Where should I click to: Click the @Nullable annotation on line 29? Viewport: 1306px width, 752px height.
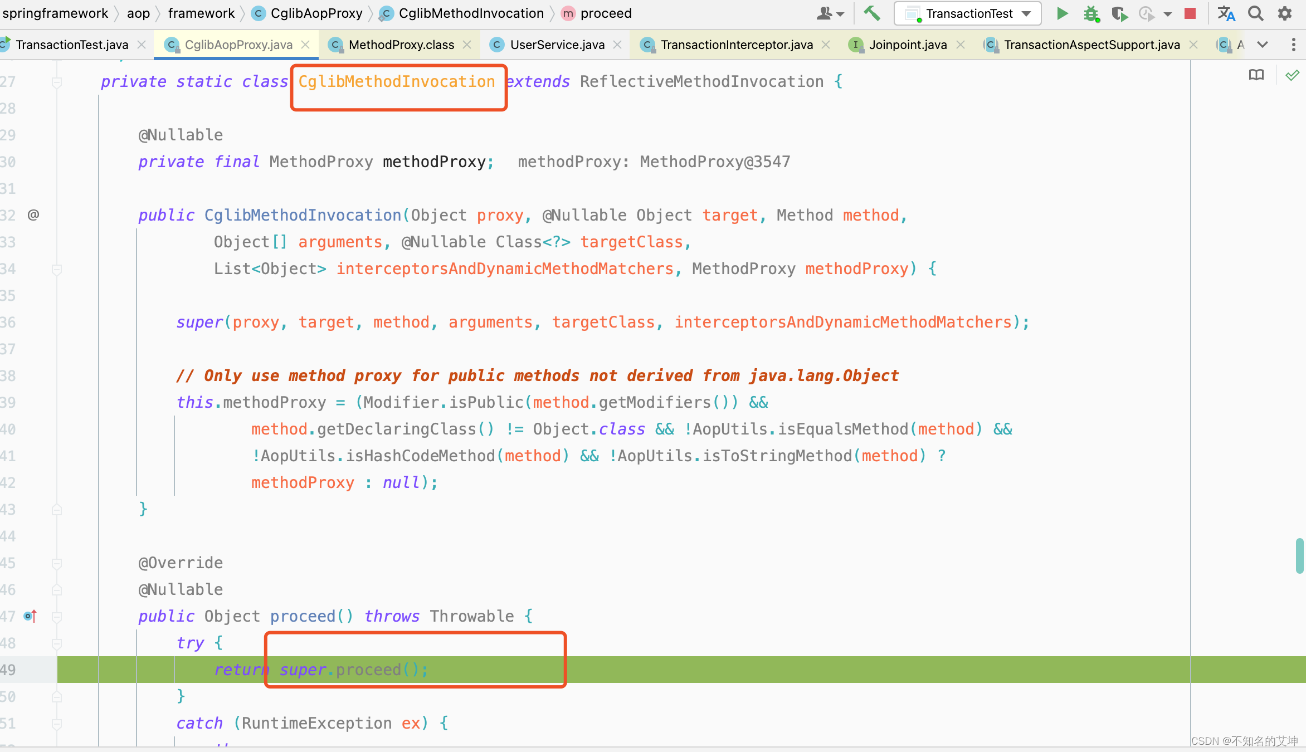pos(181,135)
